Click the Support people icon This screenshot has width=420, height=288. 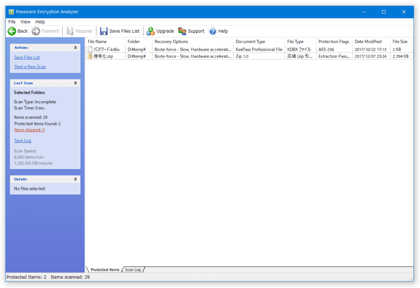pos(182,31)
